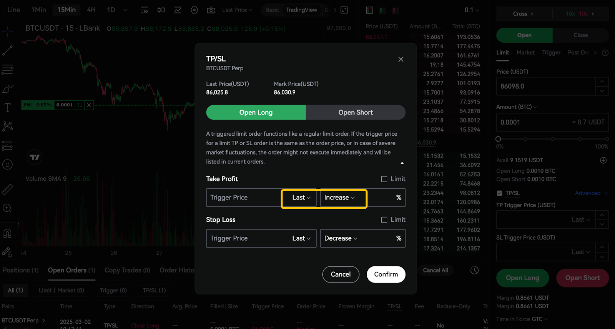The image size is (615, 329).
Task: Close the TP/SL dialog
Action: click(x=401, y=59)
